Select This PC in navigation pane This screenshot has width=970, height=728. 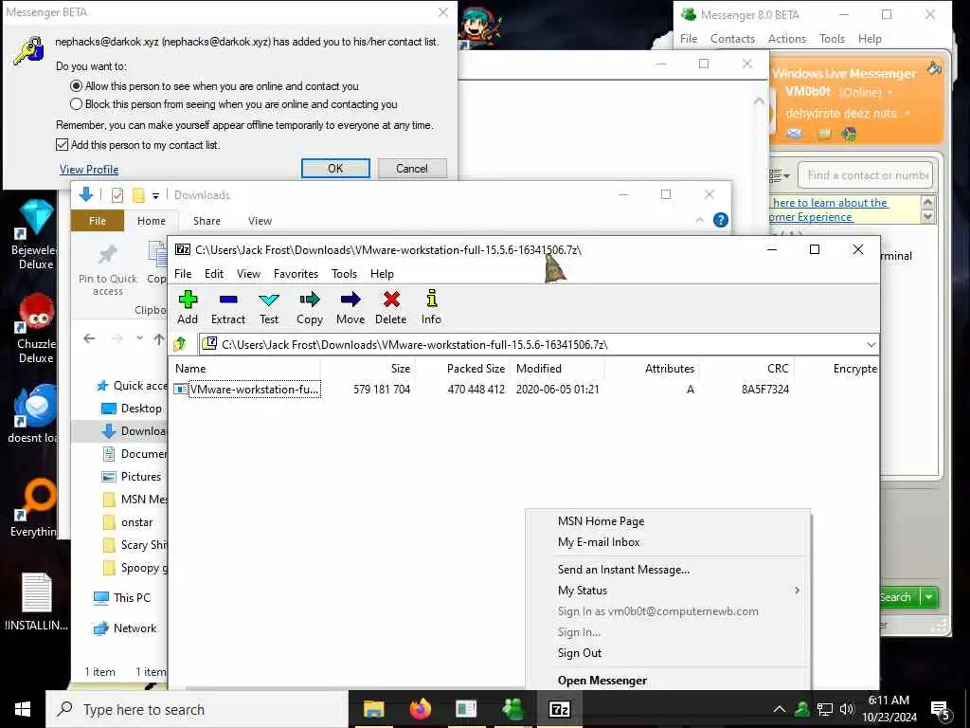tap(122, 598)
